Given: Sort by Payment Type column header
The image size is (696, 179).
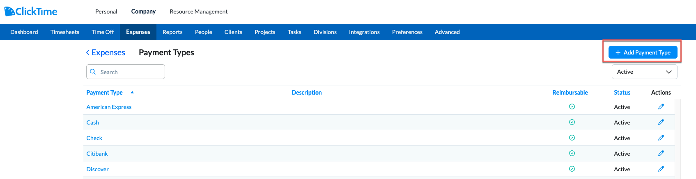Looking at the screenshot, I should point(104,93).
